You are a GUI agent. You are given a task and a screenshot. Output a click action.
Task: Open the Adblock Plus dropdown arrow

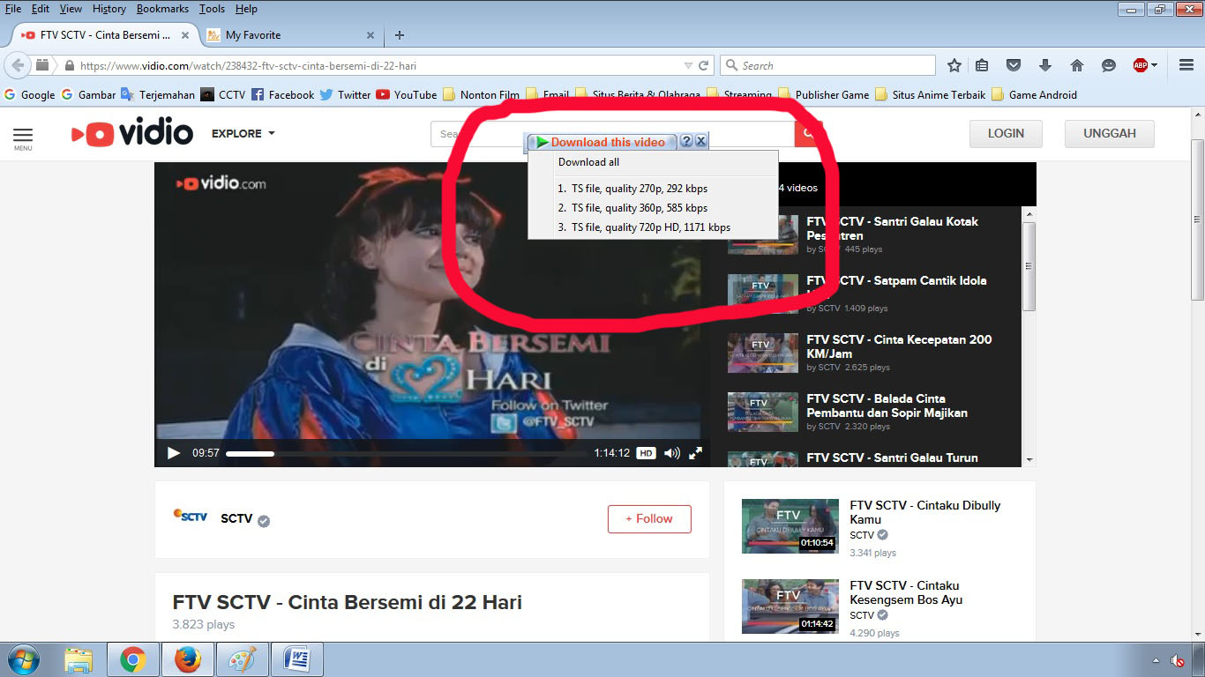coord(1154,65)
